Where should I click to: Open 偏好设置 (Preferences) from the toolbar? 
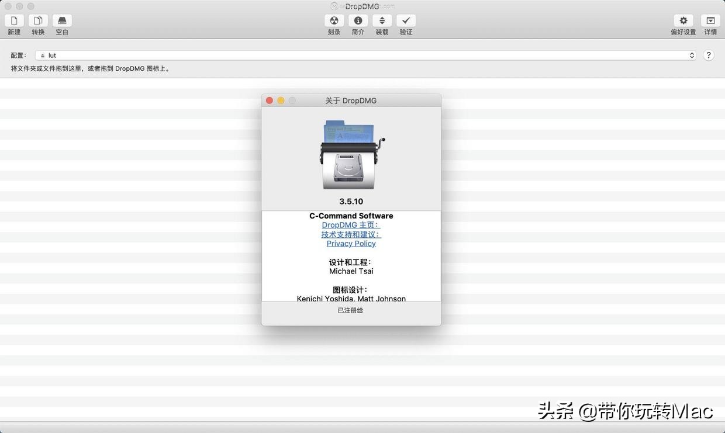pos(682,23)
